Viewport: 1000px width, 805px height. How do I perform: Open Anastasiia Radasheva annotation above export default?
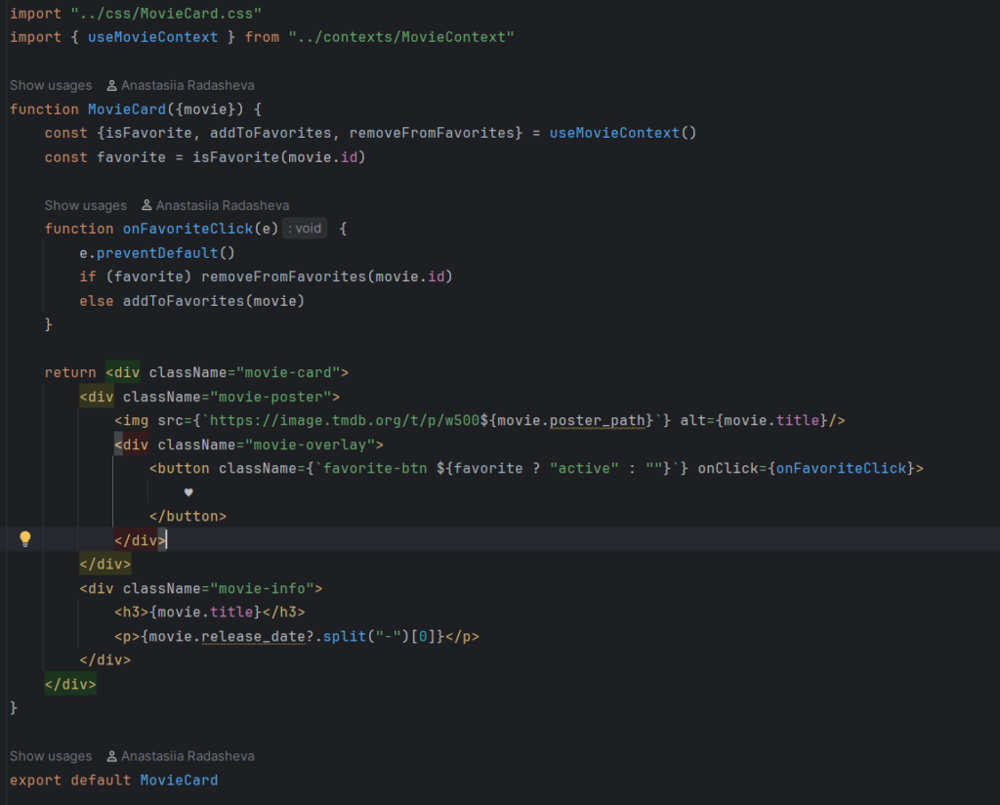187,756
